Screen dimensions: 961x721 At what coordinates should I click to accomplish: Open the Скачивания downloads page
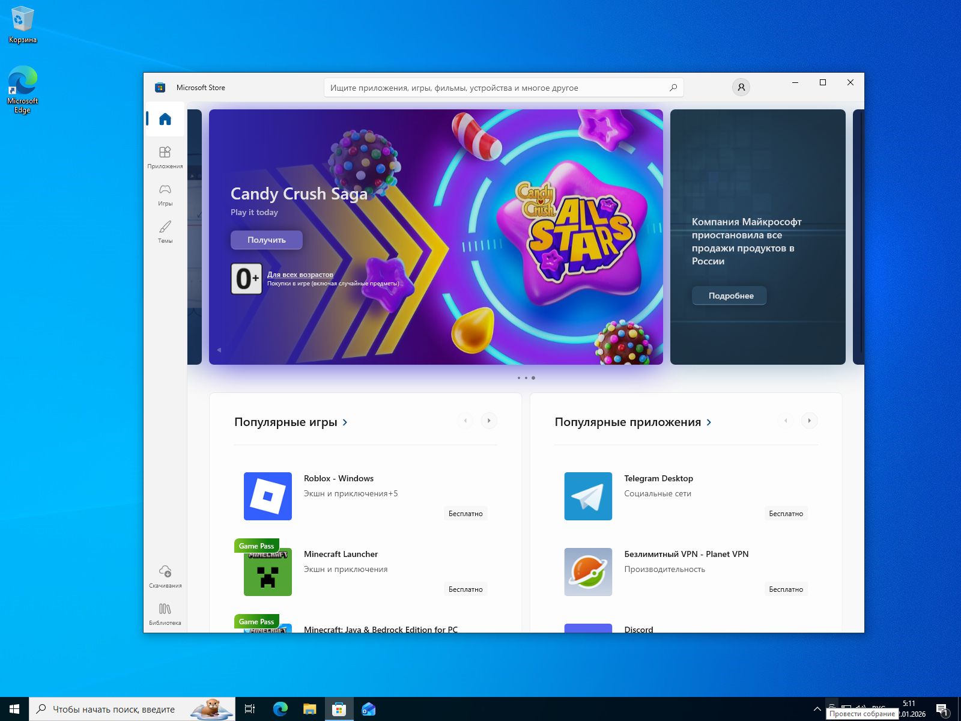click(x=165, y=576)
